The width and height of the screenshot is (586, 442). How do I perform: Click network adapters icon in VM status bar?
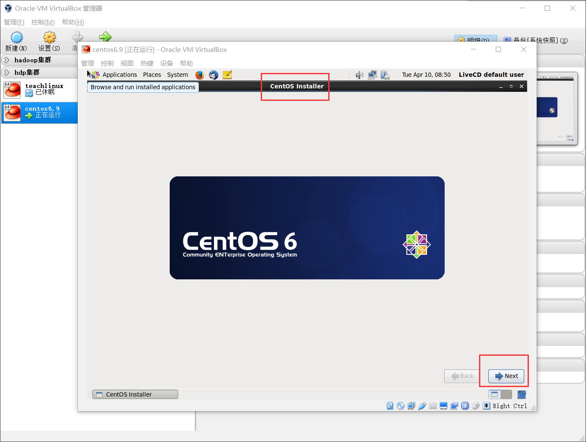pyautogui.click(x=411, y=406)
